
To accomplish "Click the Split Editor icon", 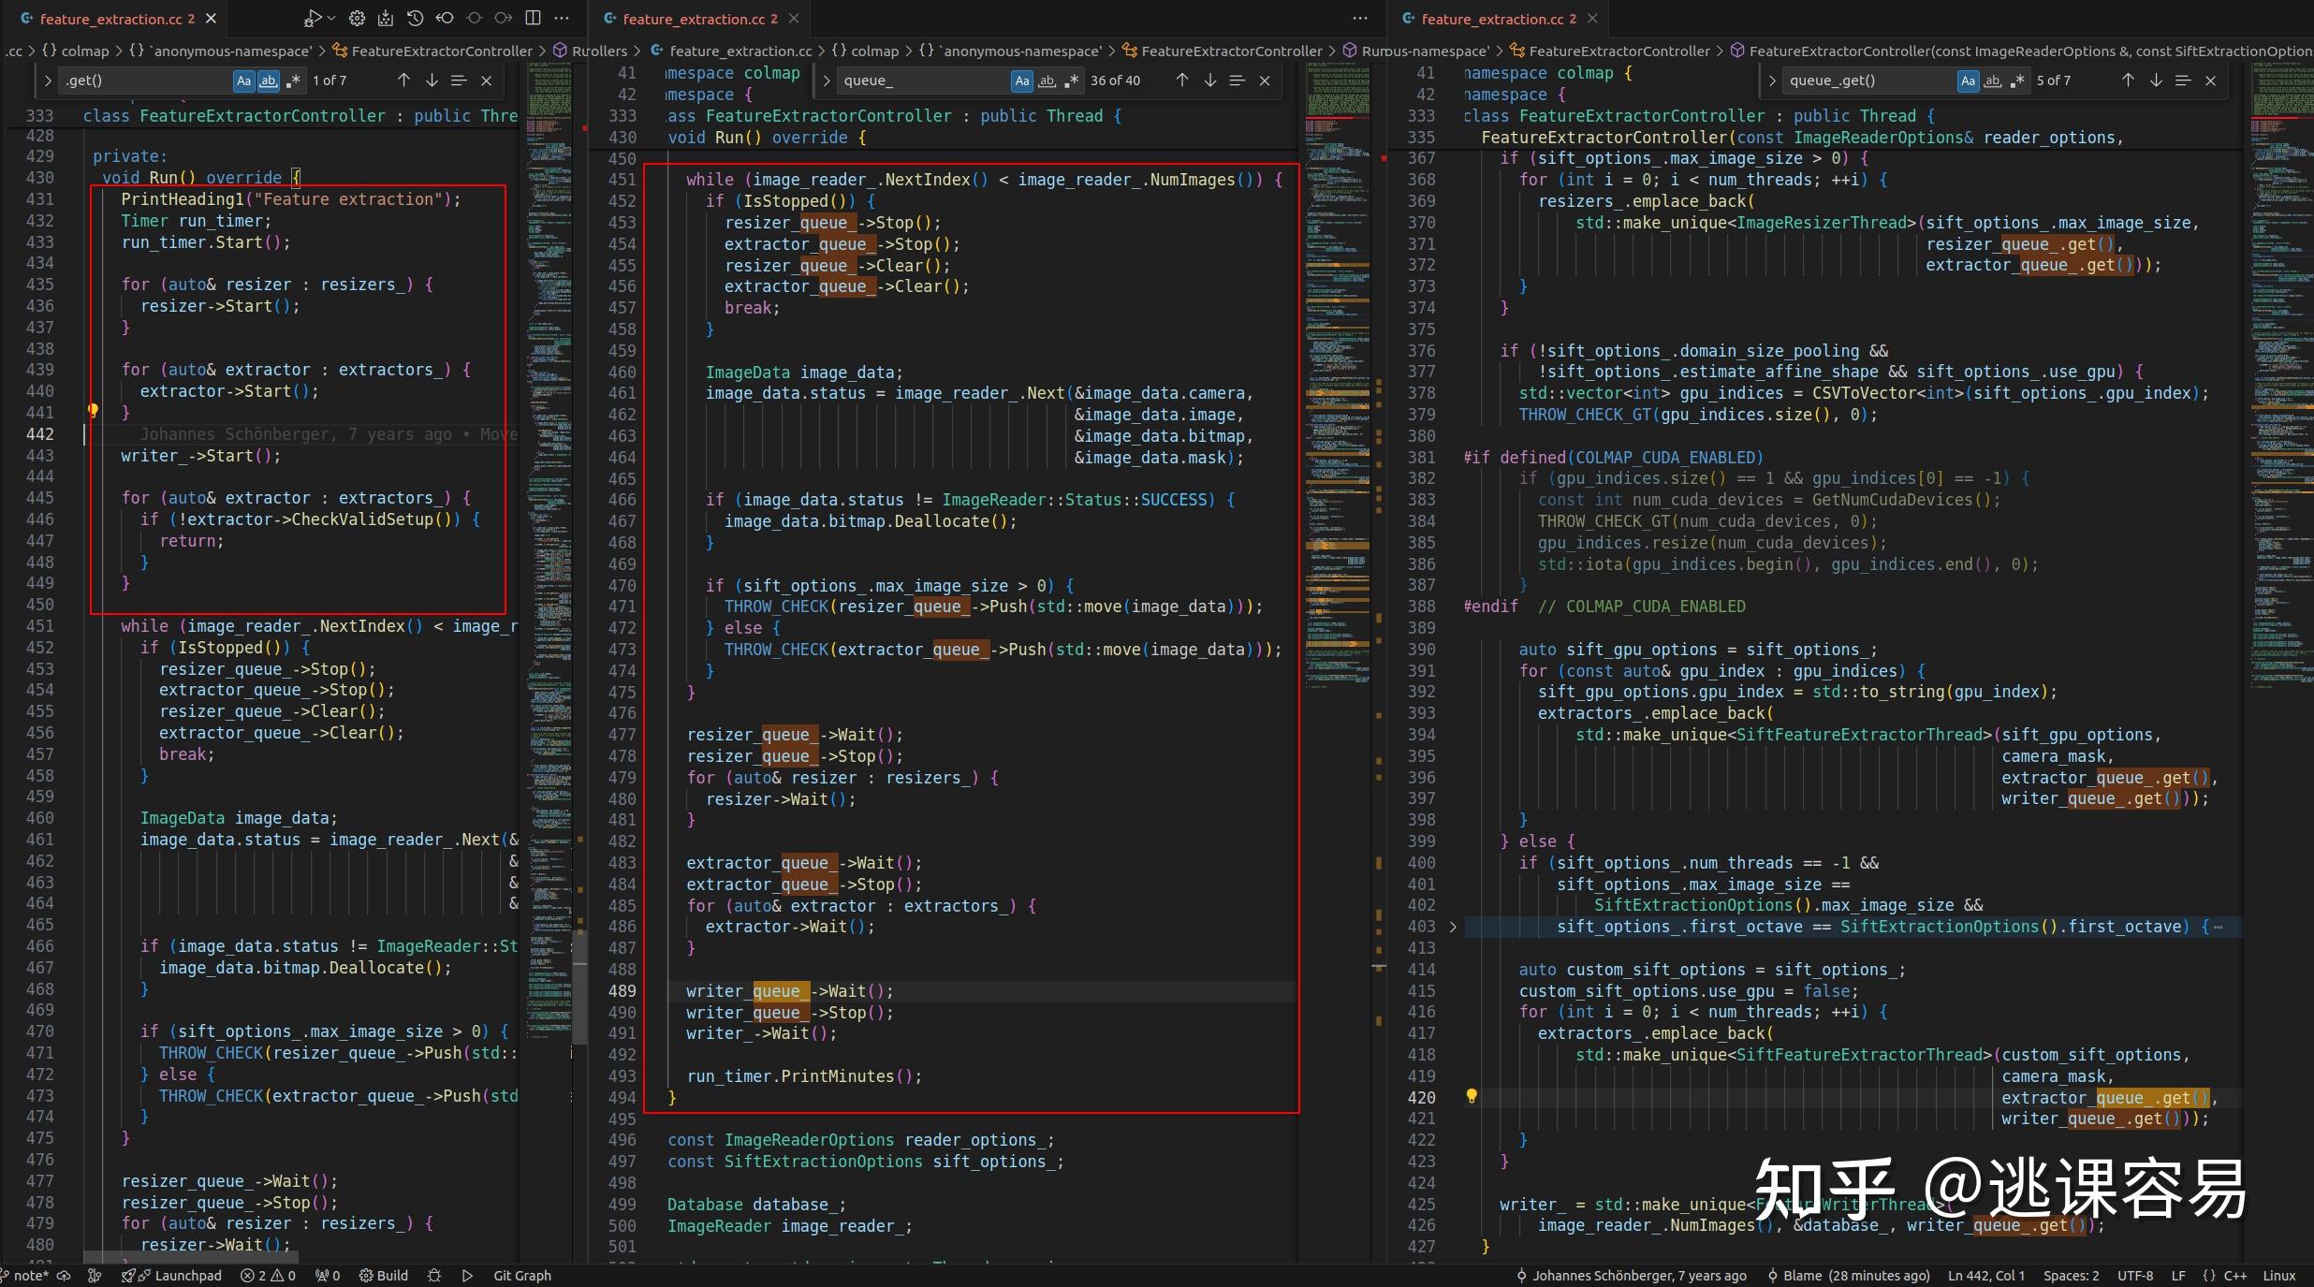I will click(533, 17).
